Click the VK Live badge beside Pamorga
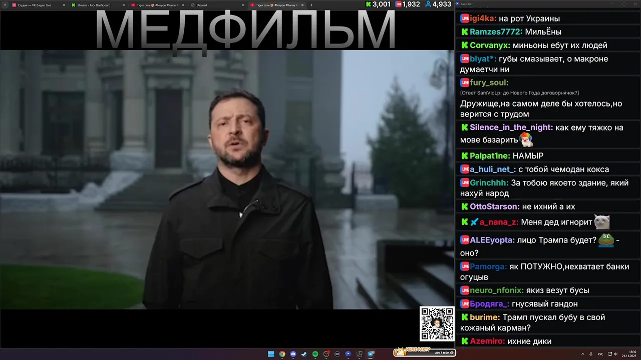 (x=464, y=267)
